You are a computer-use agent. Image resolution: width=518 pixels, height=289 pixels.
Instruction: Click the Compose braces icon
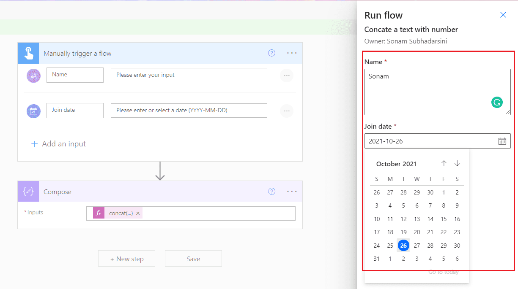click(x=28, y=191)
